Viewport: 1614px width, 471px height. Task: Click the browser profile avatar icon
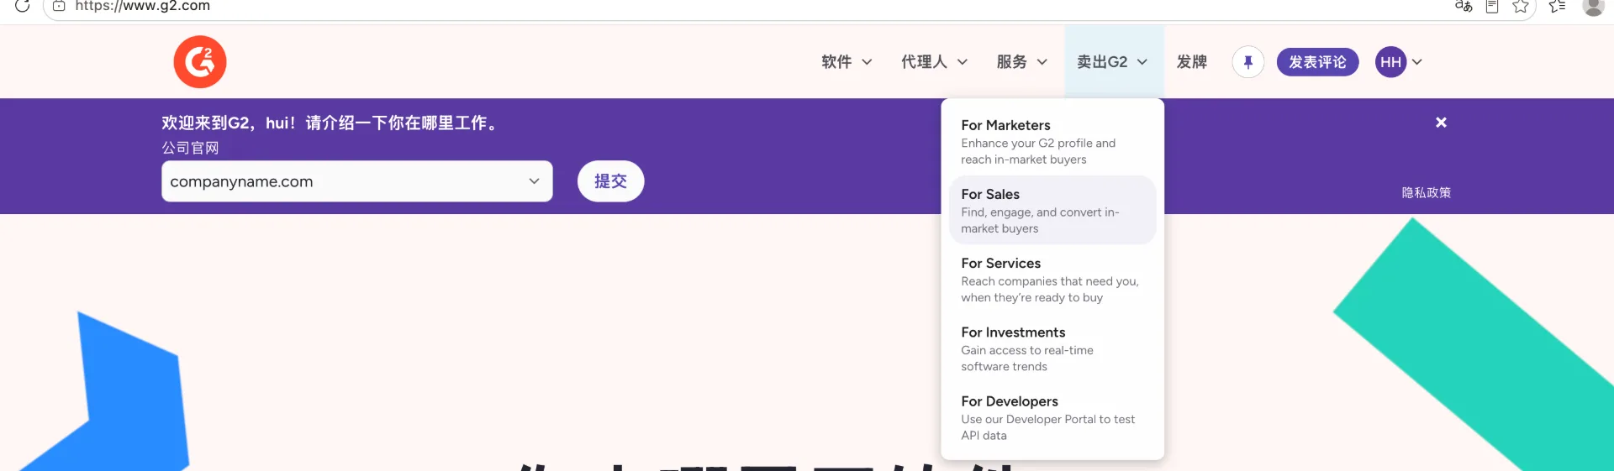pos(1593,7)
